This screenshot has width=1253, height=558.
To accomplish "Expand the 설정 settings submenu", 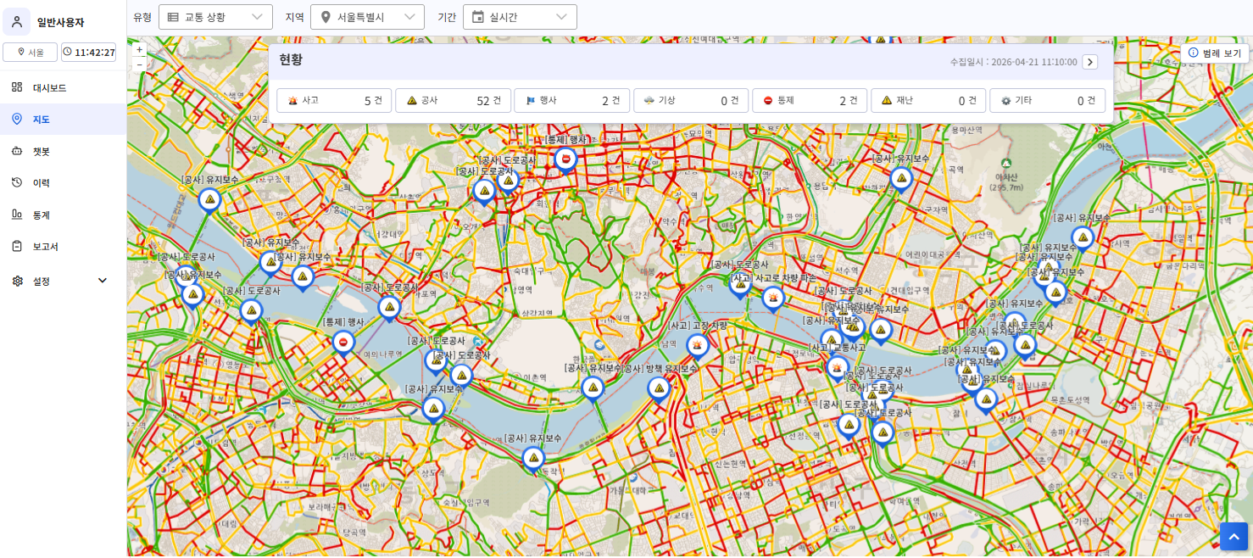I will 63,281.
